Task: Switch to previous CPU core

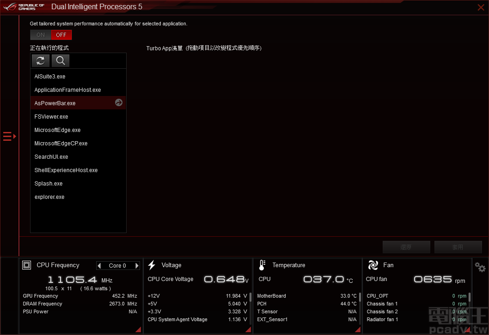Action: click(x=99, y=266)
